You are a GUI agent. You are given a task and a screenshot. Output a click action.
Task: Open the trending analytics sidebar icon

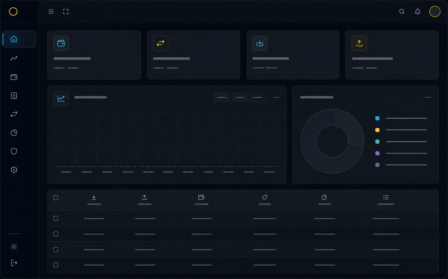[x=14, y=58]
